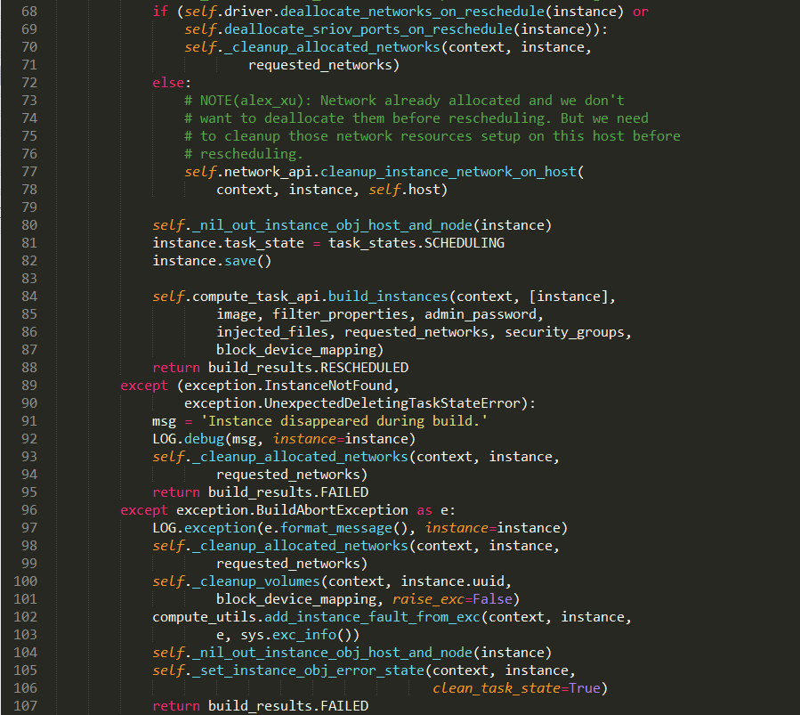Click 'admin_password' argument on line 85
The image size is (800, 715).
(x=481, y=314)
